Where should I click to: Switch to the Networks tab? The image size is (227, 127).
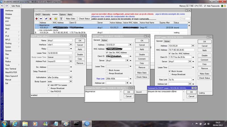(46, 14)
